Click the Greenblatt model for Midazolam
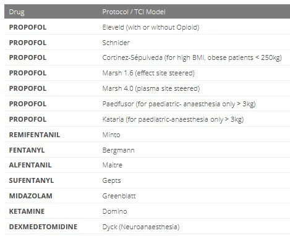Screen dimensions: 290x236 coord(119,196)
